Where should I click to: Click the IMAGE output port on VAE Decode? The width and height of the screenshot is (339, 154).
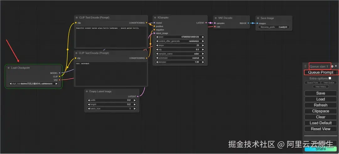pyautogui.click(x=248, y=23)
